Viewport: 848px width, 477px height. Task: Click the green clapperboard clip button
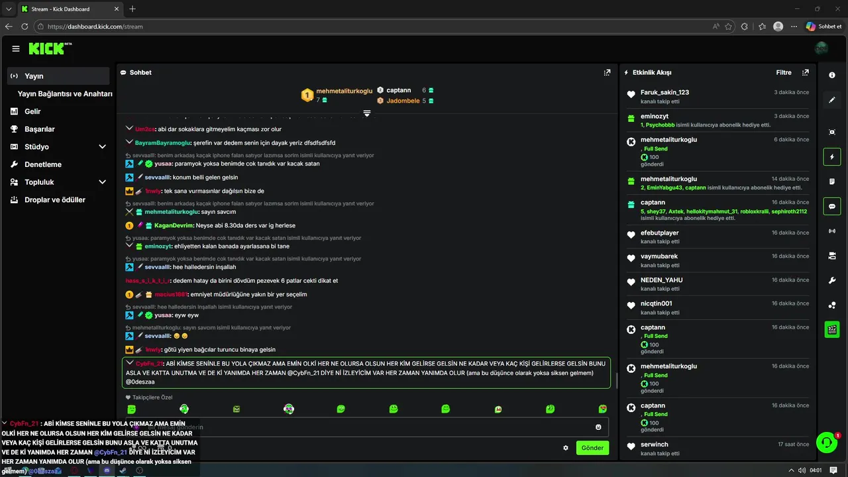832,329
